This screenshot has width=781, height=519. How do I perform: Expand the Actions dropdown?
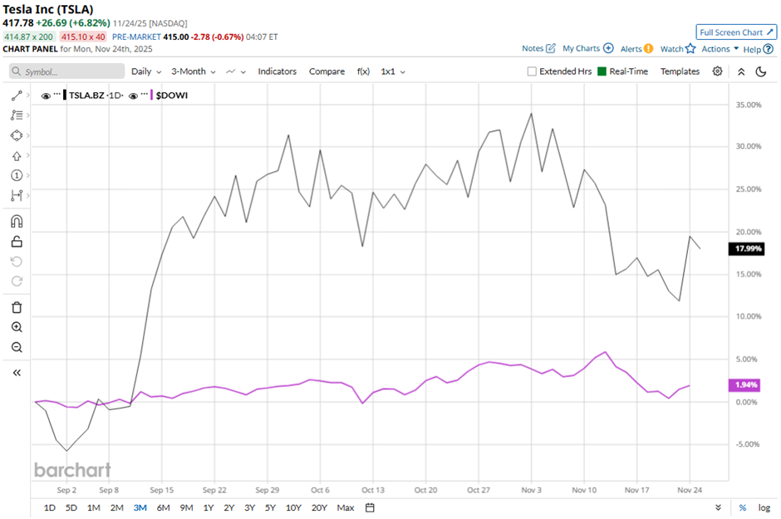[x=720, y=49]
